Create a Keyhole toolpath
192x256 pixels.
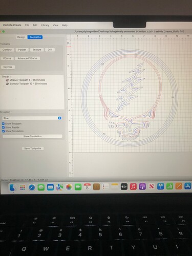pos(8,67)
